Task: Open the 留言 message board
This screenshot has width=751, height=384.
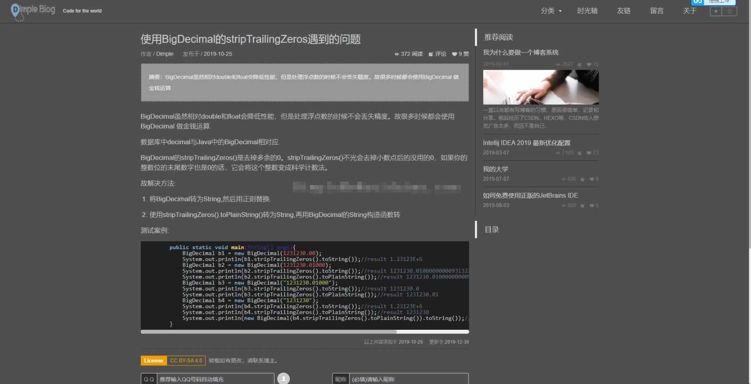Action: coord(657,11)
